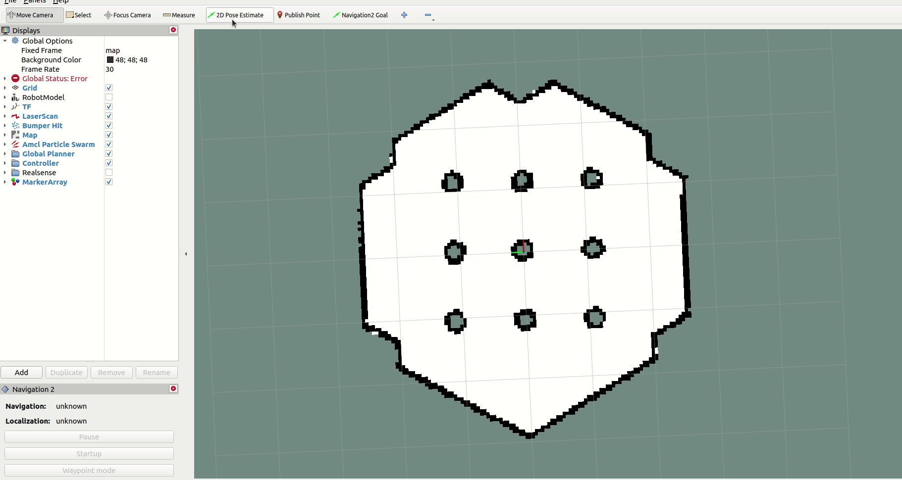Choose the Navigation2 Goal tool

point(360,15)
